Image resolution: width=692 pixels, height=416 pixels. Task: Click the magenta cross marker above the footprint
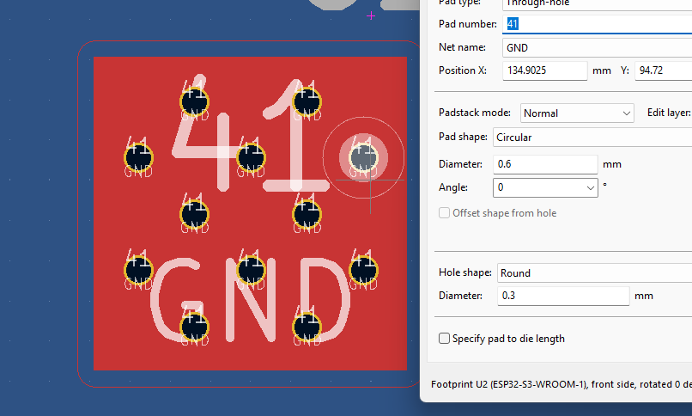click(371, 15)
